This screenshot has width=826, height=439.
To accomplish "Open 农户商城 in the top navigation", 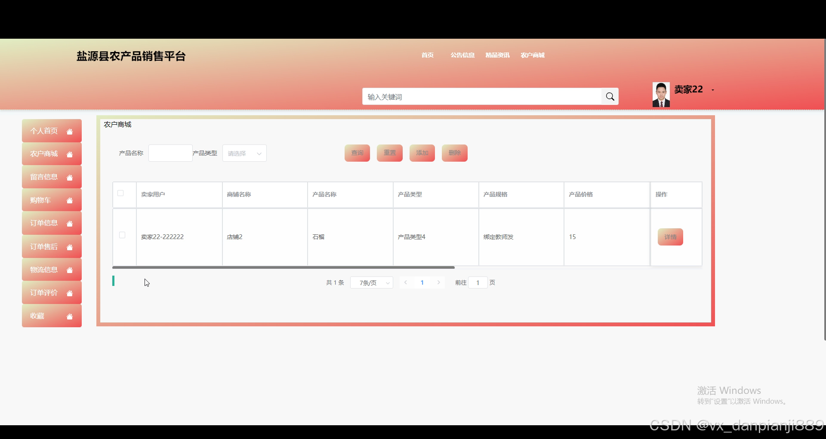I will point(533,55).
